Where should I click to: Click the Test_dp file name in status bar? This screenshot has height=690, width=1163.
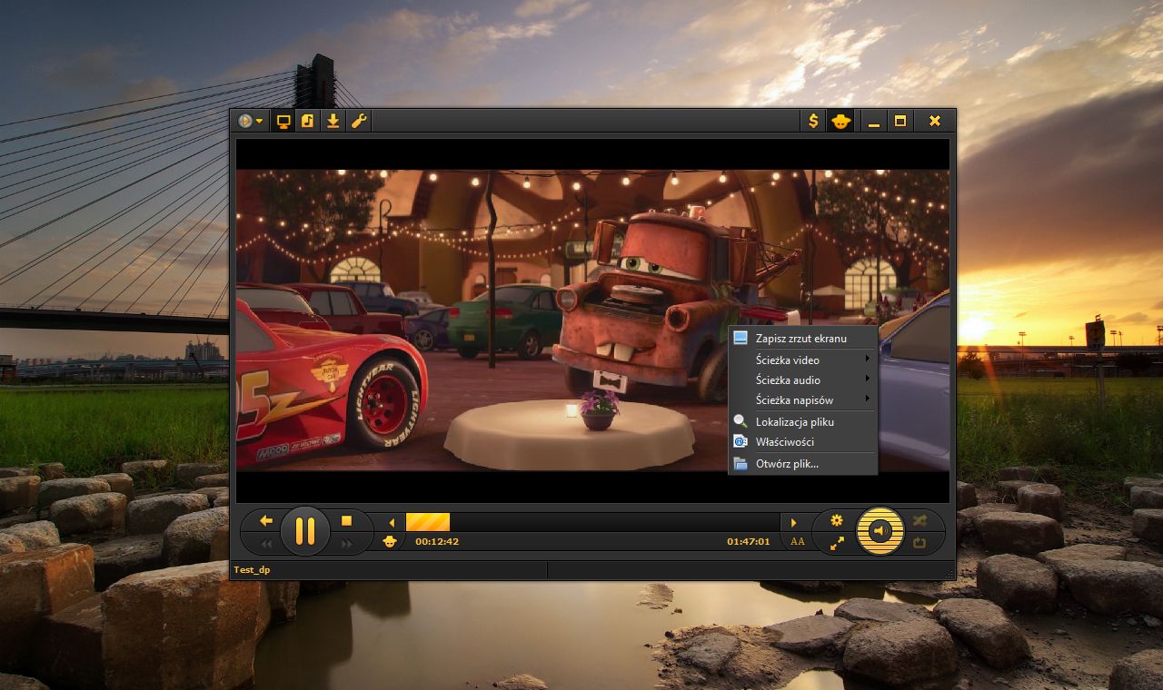tap(252, 570)
